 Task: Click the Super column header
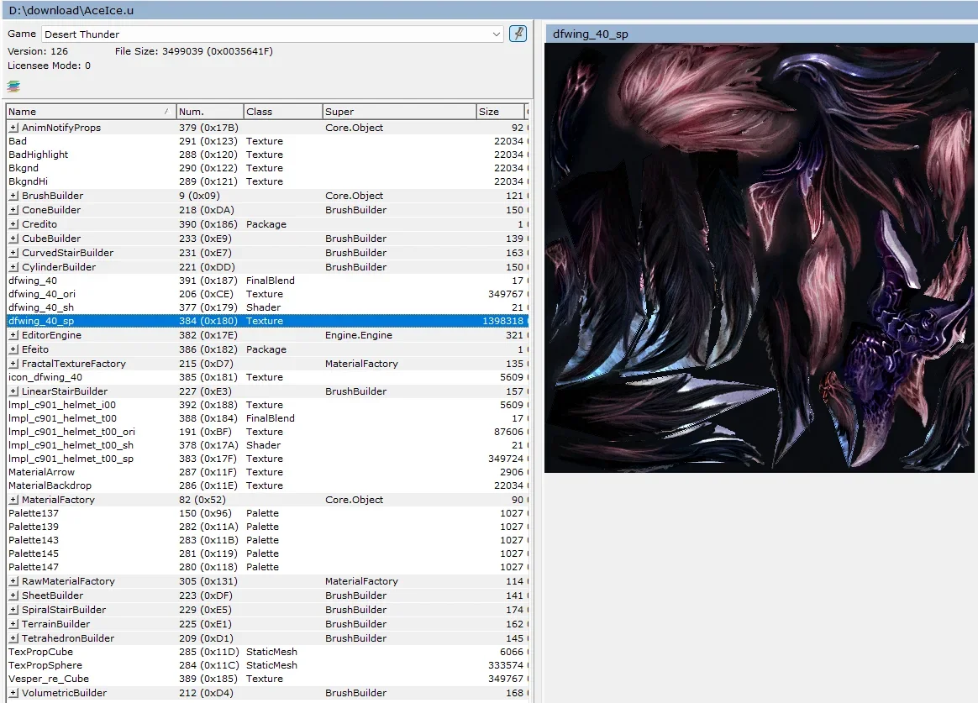[x=397, y=112]
